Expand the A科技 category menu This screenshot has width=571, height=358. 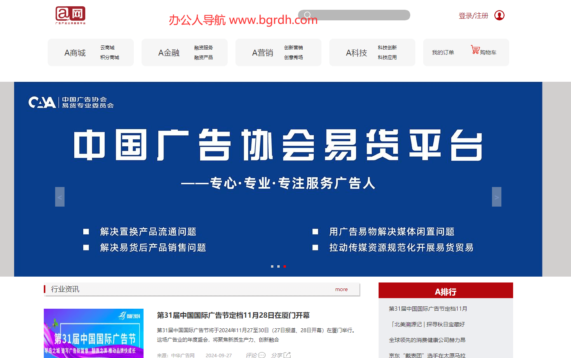[x=357, y=52]
